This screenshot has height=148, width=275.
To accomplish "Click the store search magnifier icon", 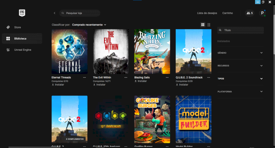I will click(x=63, y=13).
